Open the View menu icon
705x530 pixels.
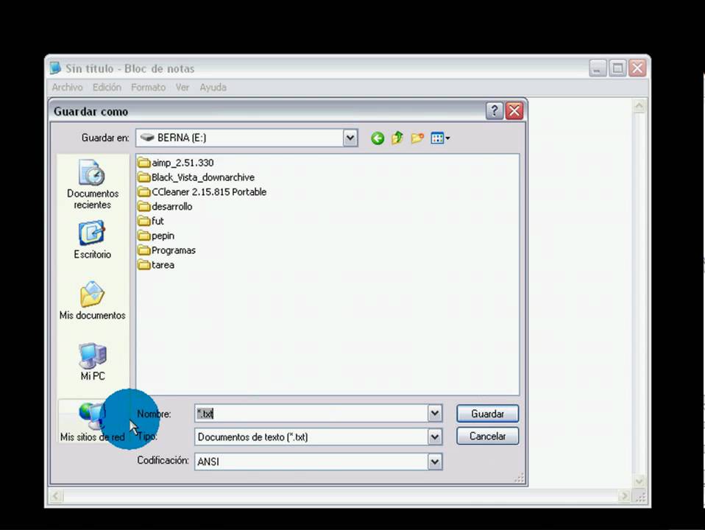pos(440,138)
